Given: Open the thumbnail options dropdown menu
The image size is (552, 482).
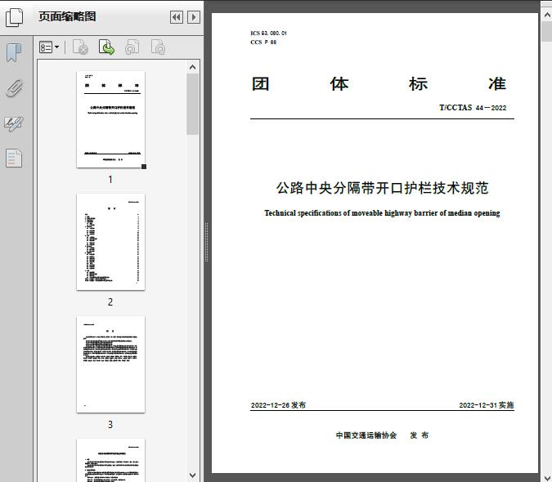Looking at the screenshot, I should click(x=49, y=47).
